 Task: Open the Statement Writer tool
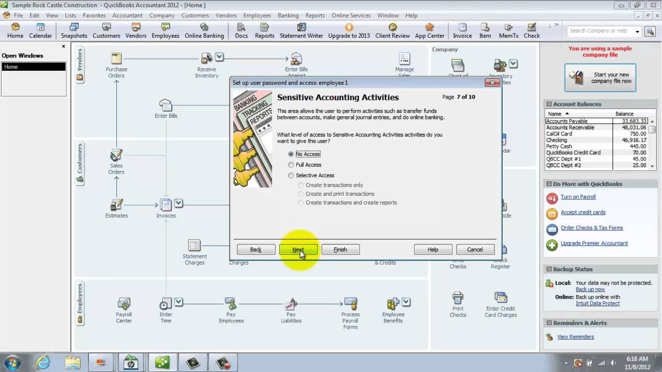(x=301, y=30)
